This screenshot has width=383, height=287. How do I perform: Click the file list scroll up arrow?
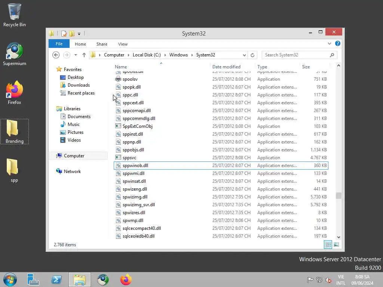[338, 65]
